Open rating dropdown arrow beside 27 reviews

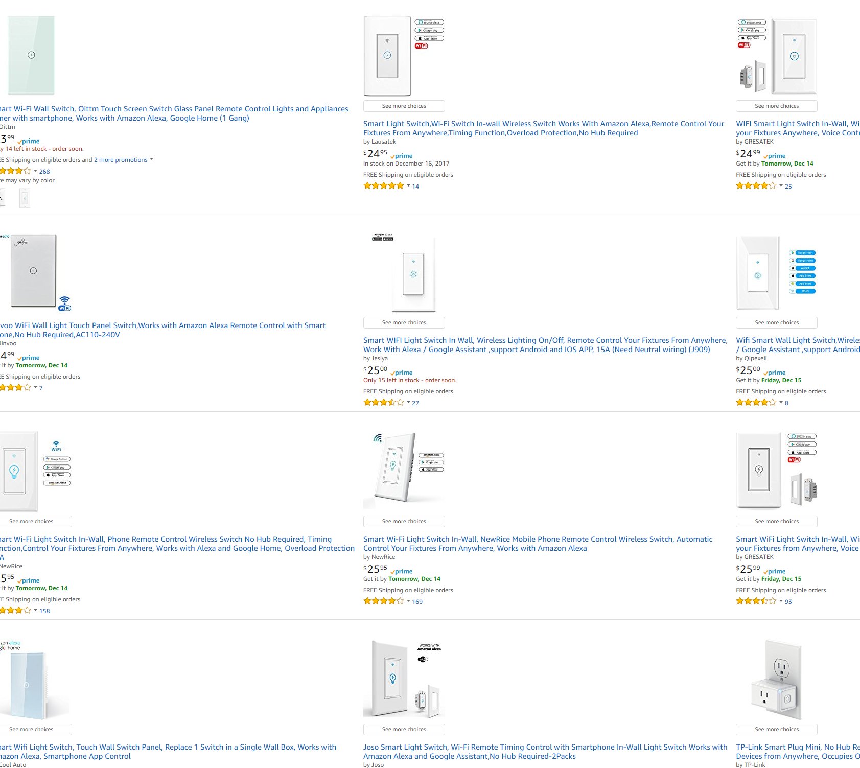(408, 402)
